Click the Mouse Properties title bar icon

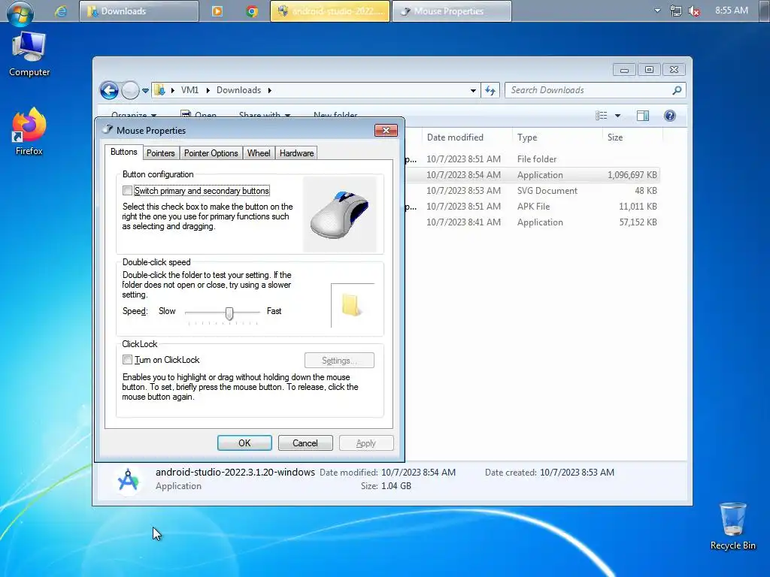(108, 130)
